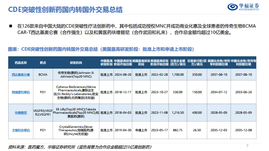Click the 1,216.50 total amount cell
The image size is (269, 151).
point(178,113)
